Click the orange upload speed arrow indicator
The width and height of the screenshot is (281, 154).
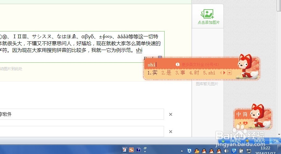(248, 141)
